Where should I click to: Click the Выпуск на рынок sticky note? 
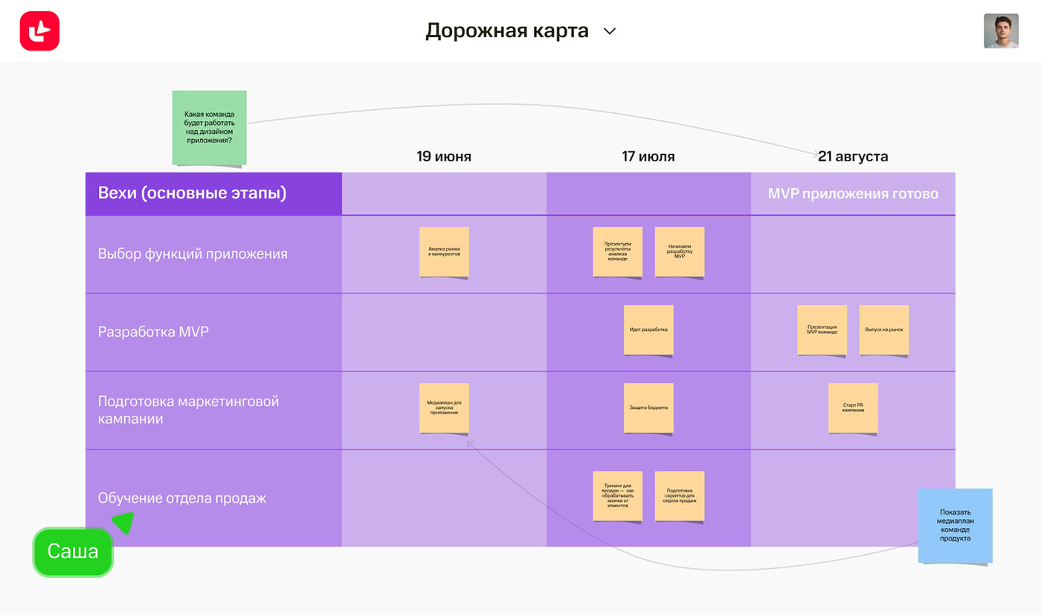(883, 329)
